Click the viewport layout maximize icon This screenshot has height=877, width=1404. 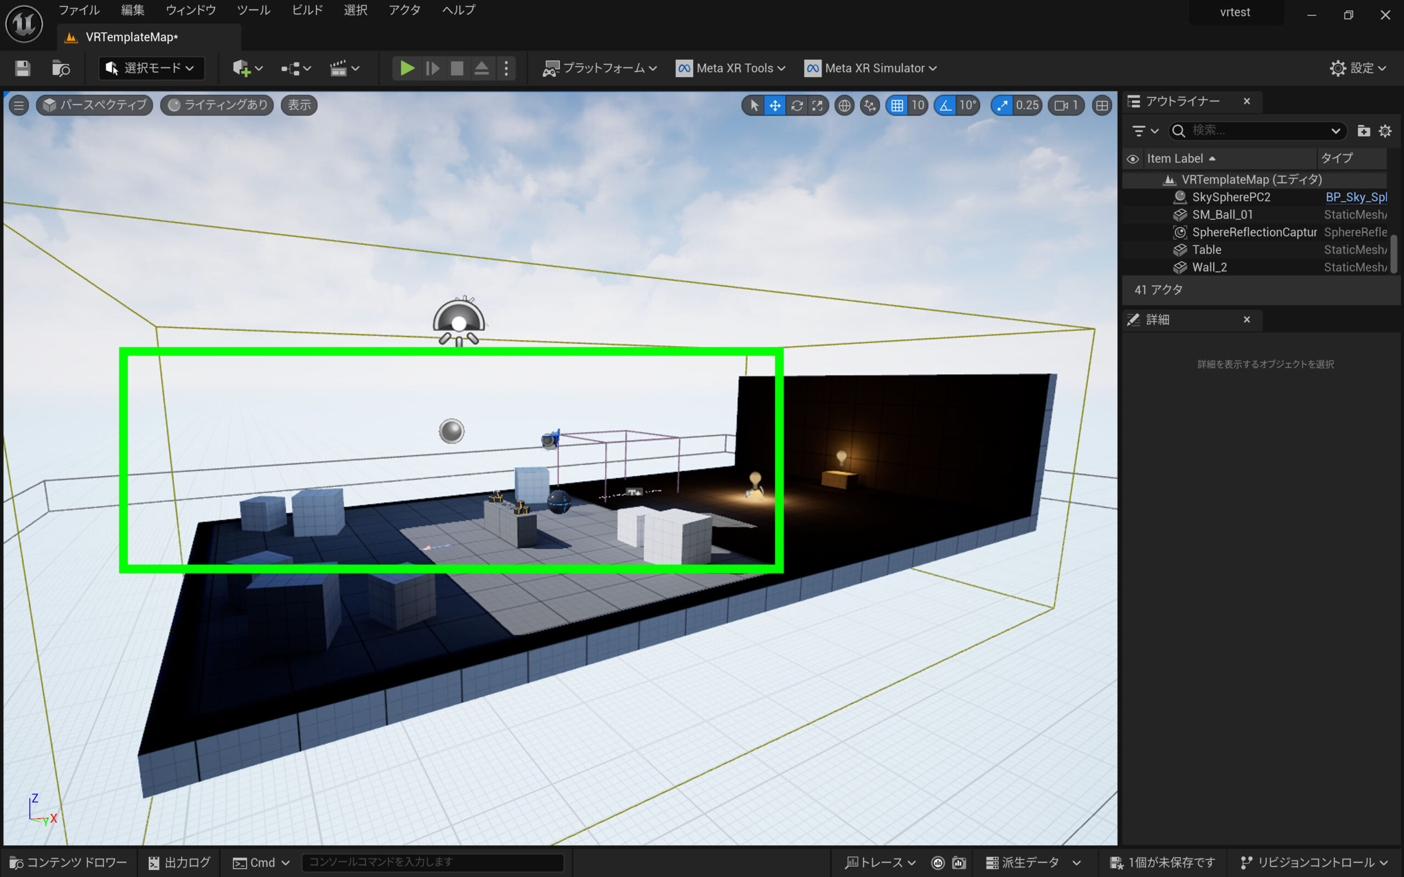[x=1102, y=105]
